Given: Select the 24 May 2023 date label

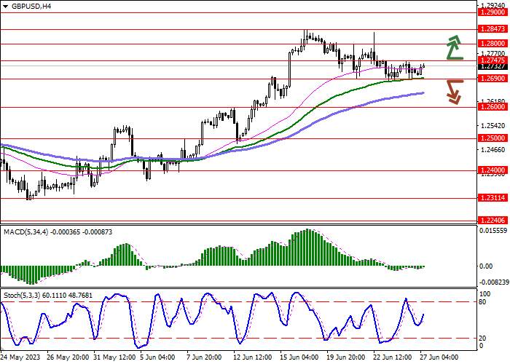Looking at the screenshot, I should pyautogui.click(x=20, y=357).
